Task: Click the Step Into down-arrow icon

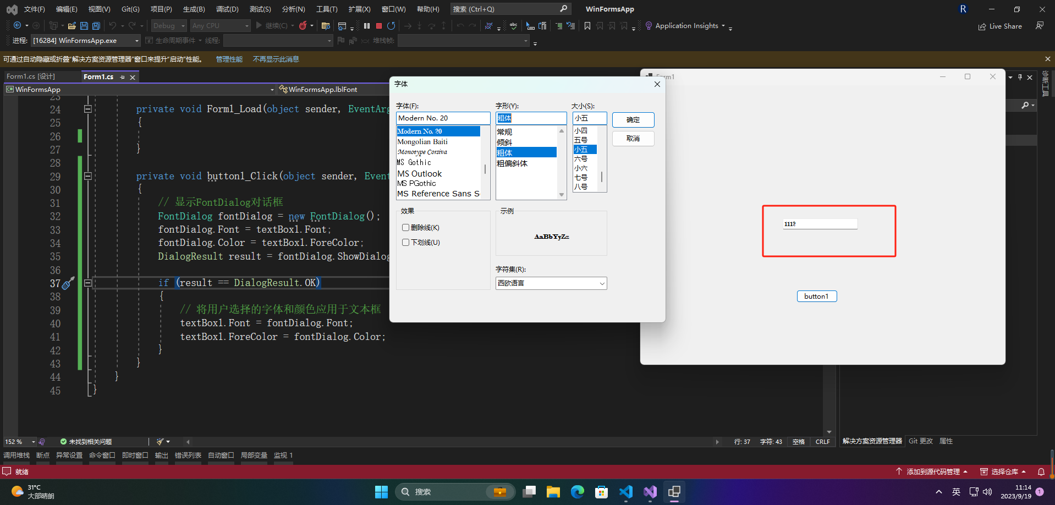Action: (419, 26)
